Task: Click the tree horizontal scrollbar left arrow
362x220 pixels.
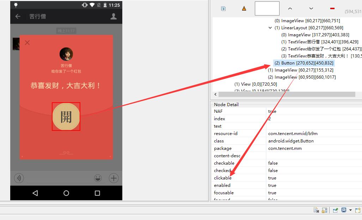Action: [x=215, y=94]
